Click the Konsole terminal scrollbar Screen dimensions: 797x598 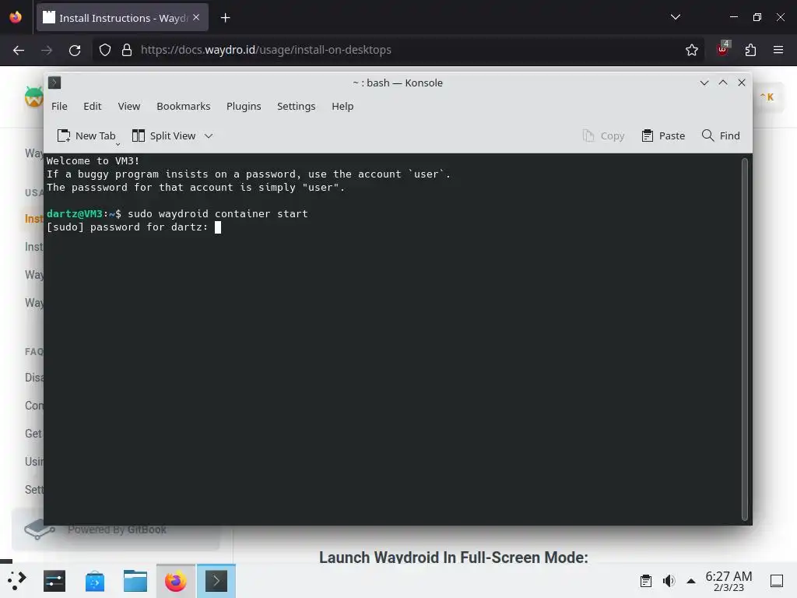745,339
